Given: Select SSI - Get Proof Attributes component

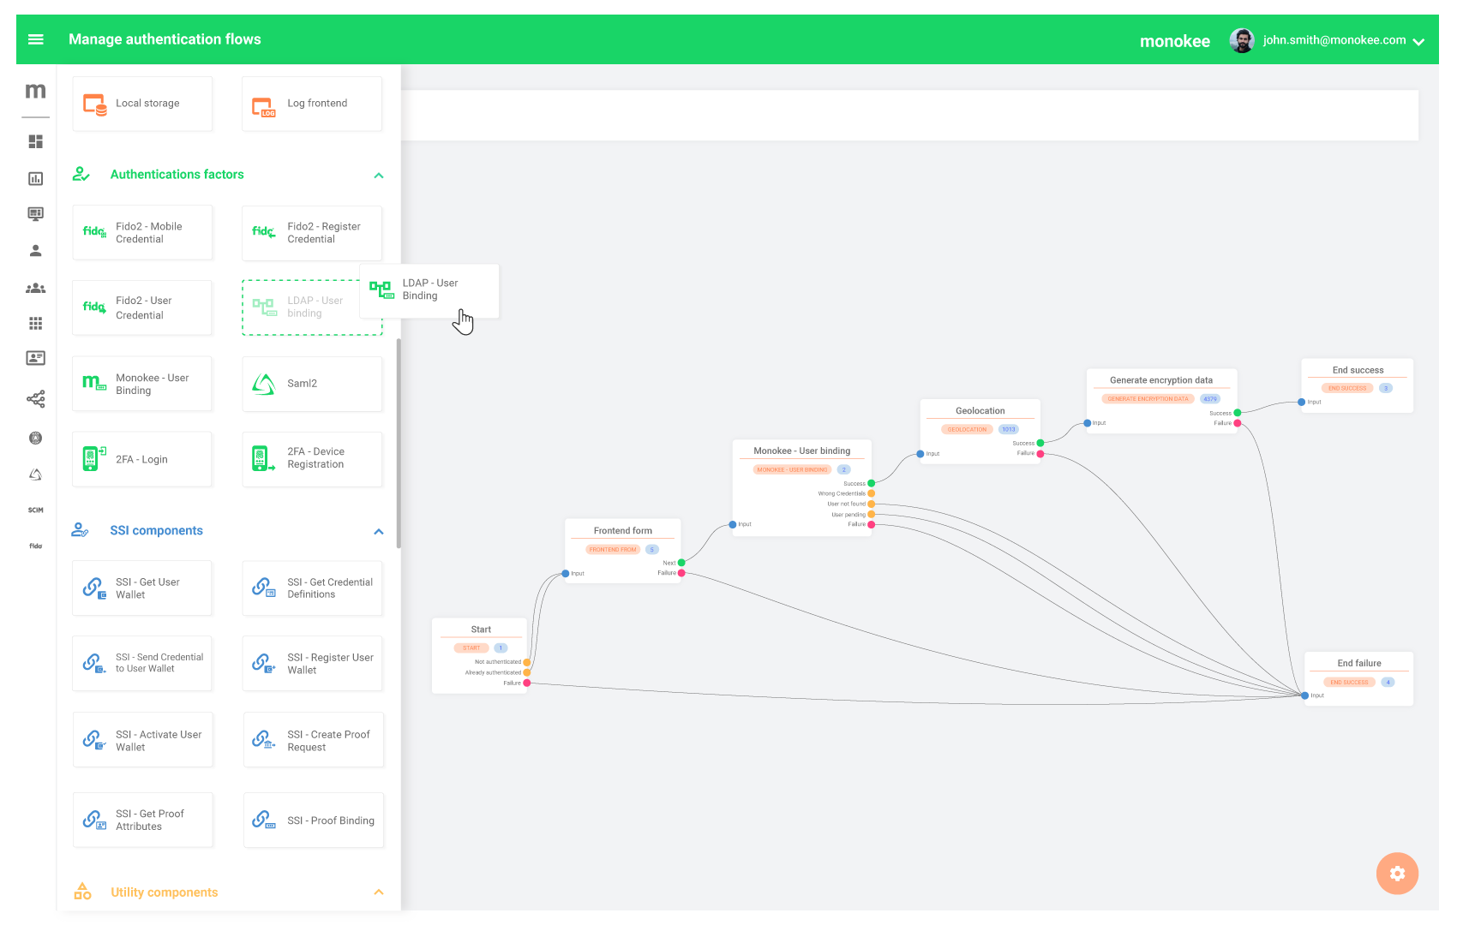Looking at the screenshot, I should (142, 821).
